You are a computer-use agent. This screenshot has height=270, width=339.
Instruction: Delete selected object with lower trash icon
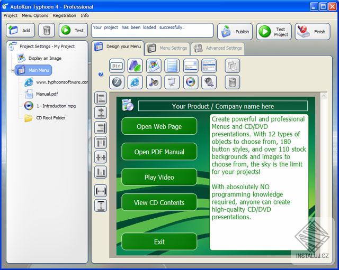(x=233, y=82)
